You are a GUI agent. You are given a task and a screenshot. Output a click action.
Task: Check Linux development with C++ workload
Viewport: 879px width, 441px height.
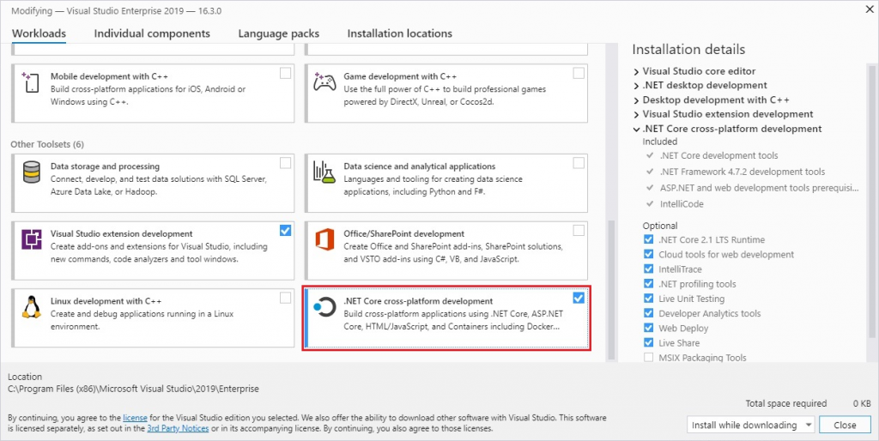pos(285,298)
